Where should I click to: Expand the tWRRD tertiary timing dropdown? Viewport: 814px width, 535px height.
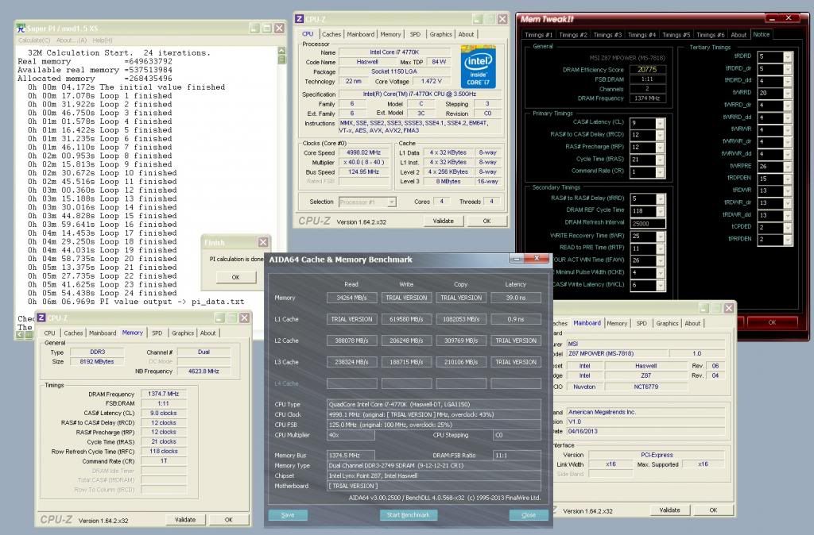click(788, 94)
